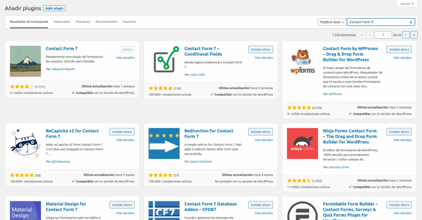Install Contact Form 7 Database Addon
This screenshot has width=422, height=220.
(x=260, y=205)
